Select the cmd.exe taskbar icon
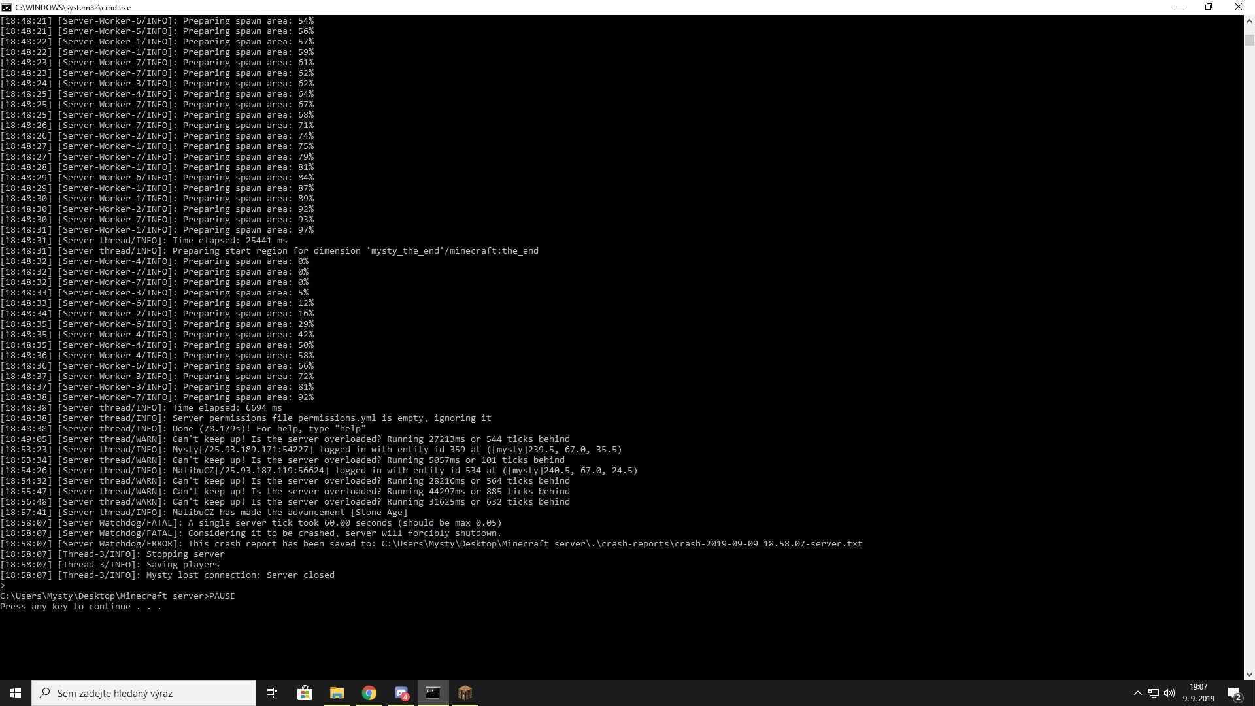Screen dimensions: 1255x706 coord(433,693)
